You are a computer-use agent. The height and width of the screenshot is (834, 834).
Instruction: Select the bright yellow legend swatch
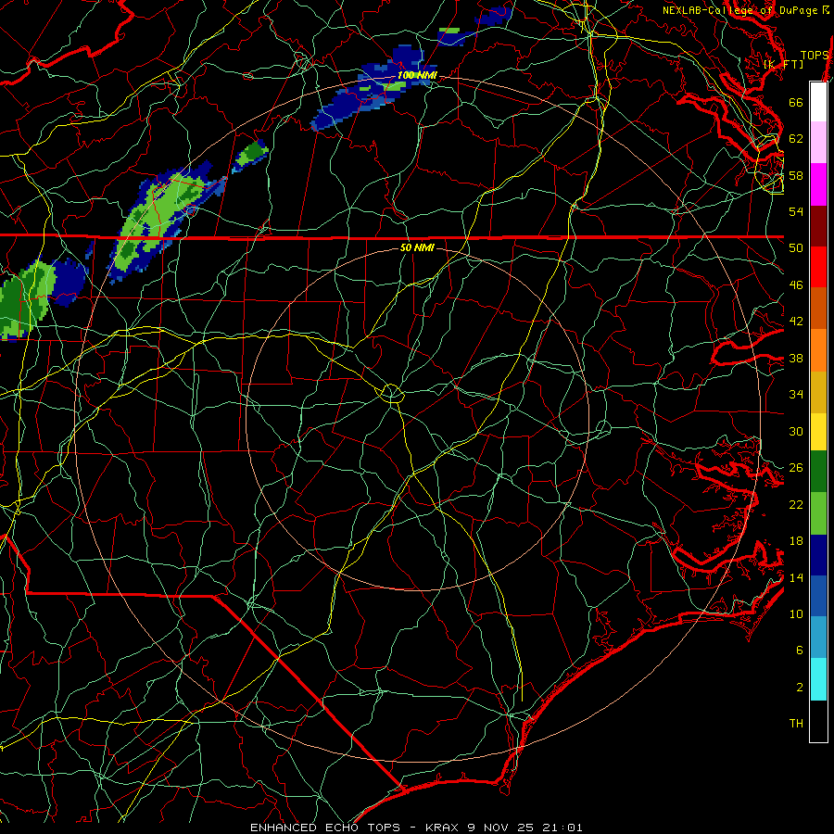click(x=818, y=432)
